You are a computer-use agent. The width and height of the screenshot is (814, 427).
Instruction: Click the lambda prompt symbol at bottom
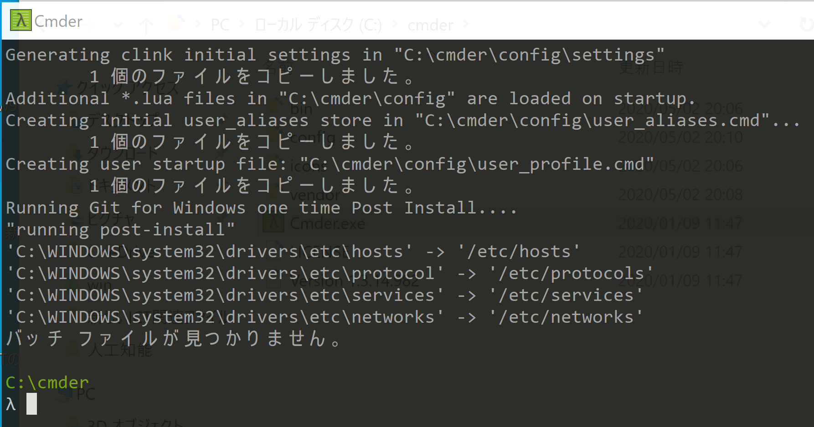(x=11, y=404)
